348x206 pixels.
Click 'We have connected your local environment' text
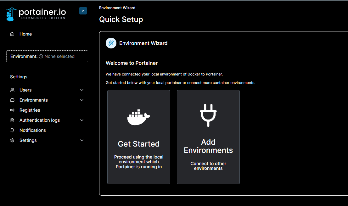pyautogui.click(x=164, y=74)
